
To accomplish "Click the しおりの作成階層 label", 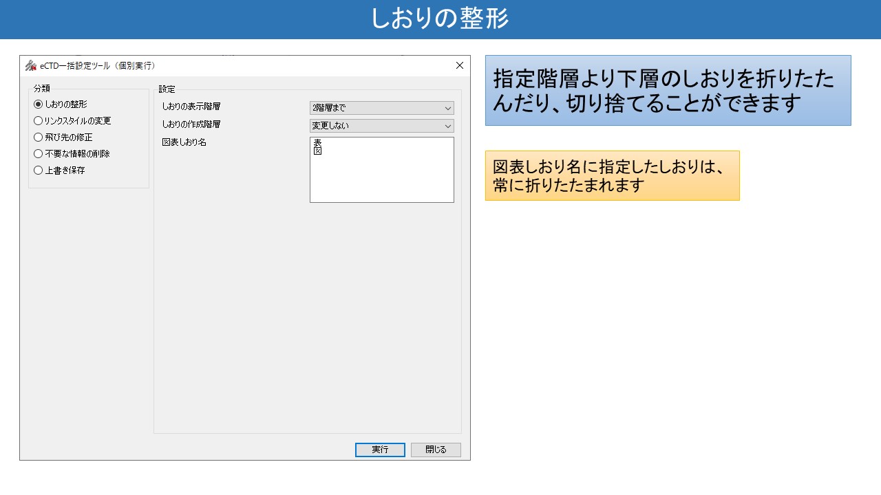I will [x=191, y=124].
